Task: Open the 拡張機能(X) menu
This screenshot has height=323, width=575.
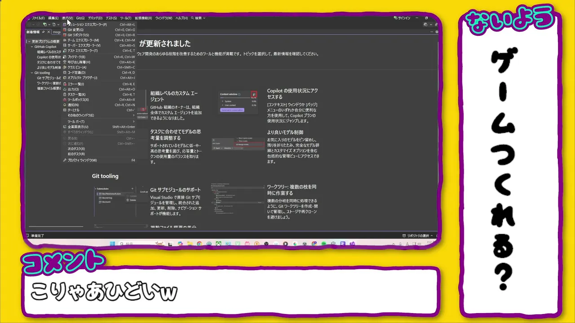Action: tap(143, 18)
